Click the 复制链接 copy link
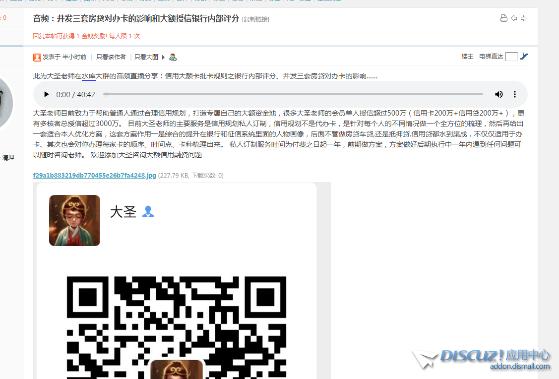 tap(255, 19)
